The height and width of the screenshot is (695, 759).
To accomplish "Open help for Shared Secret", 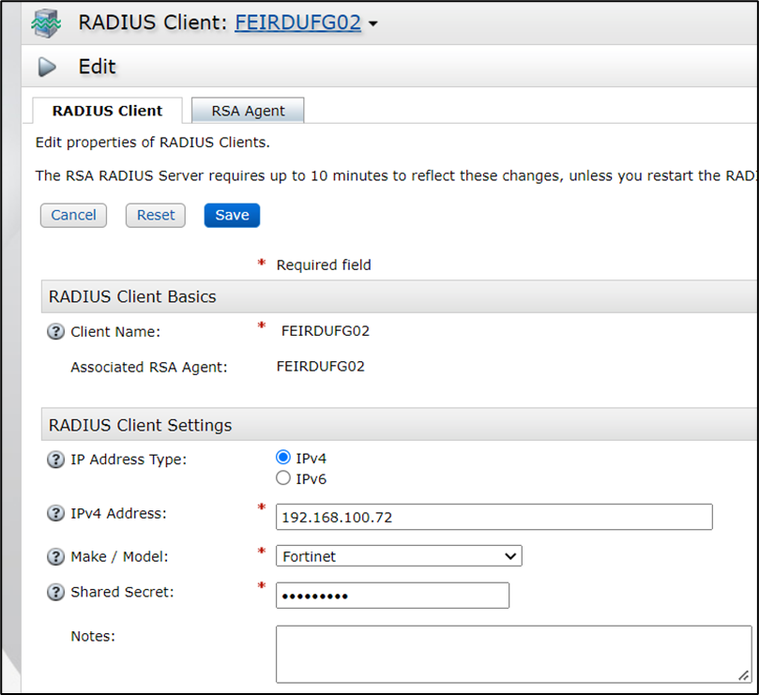I will (55, 592).
